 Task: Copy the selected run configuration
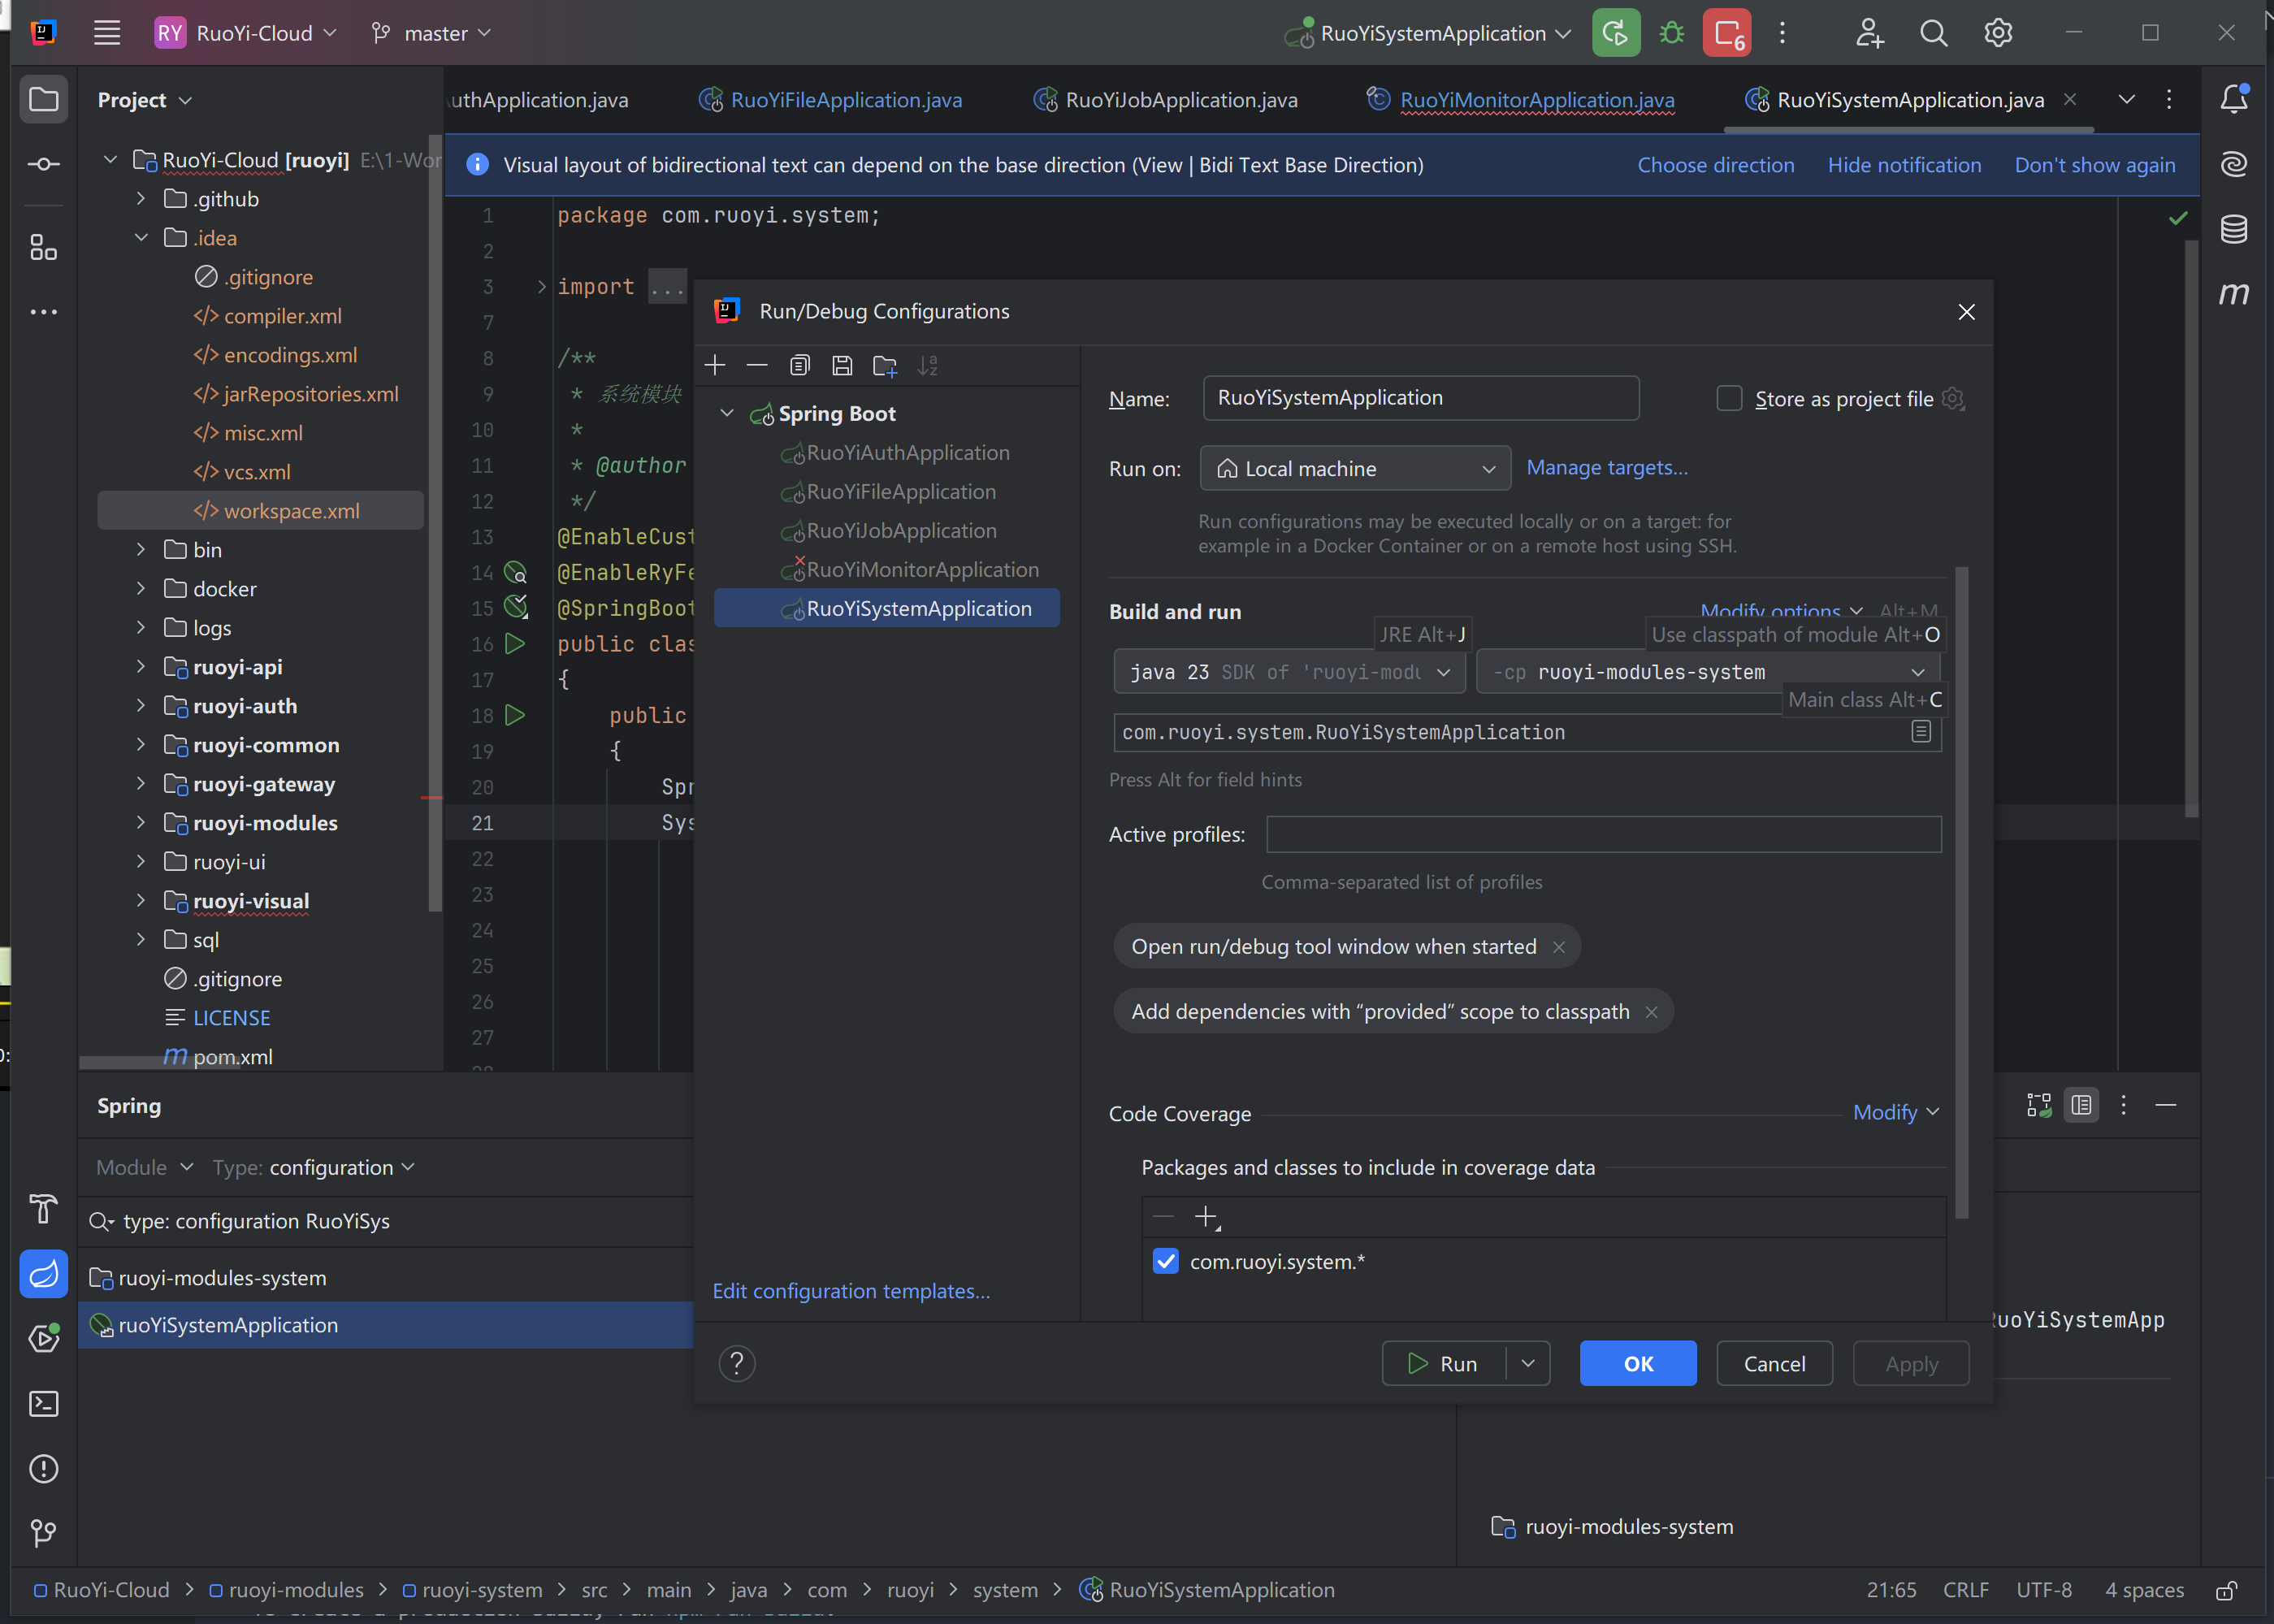(799, 366)
